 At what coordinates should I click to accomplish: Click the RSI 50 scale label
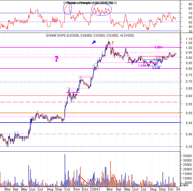click(190, 22)
